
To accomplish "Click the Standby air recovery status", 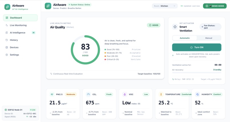I will pyautogui.click(x=217, y=70).
